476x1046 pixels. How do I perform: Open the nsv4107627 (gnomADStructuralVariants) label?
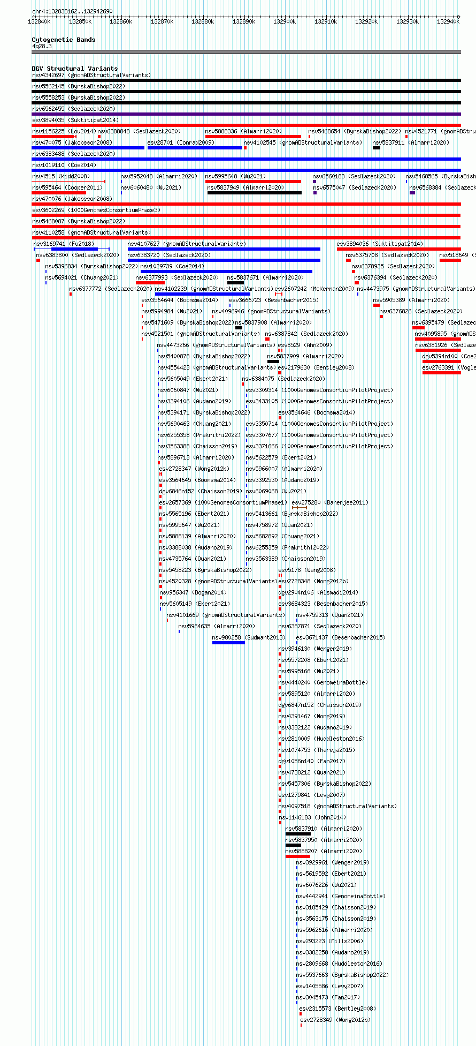coord(187,244)
